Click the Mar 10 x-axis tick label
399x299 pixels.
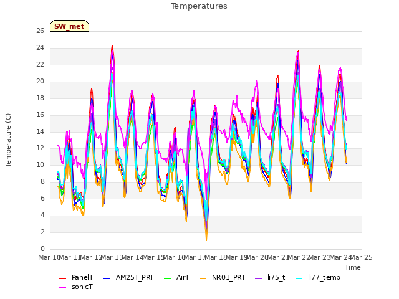click(x=49, y=257)
